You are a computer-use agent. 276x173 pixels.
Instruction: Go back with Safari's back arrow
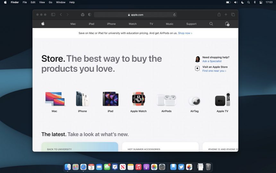(61, 15)
